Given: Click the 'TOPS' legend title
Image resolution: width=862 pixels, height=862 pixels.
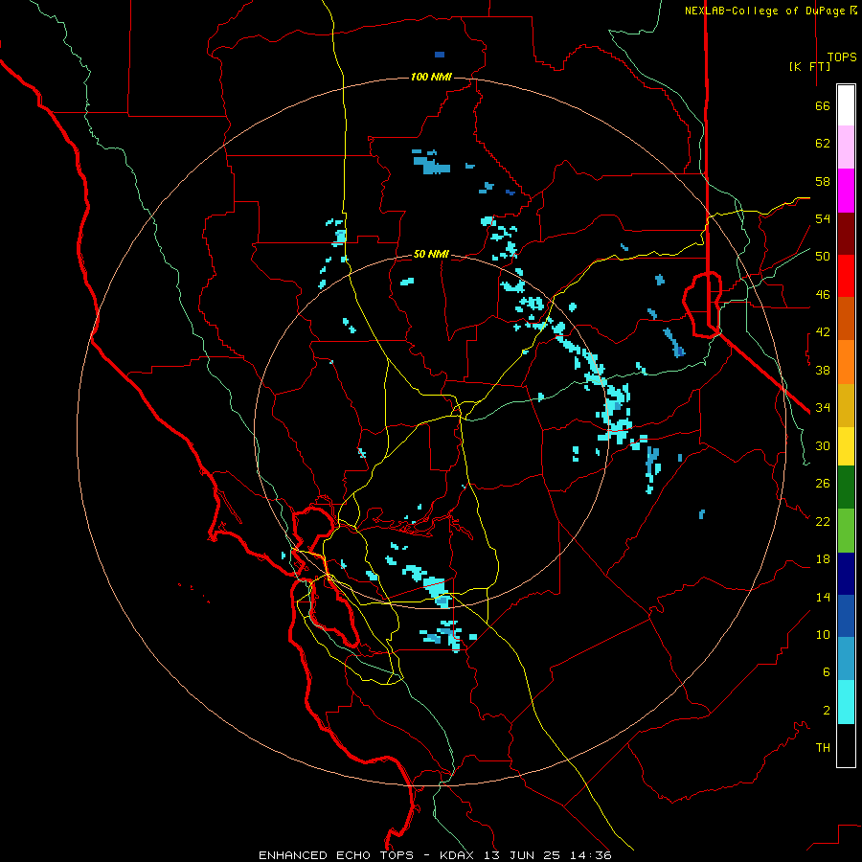Looking at the screenshot, I should (842, 57).
